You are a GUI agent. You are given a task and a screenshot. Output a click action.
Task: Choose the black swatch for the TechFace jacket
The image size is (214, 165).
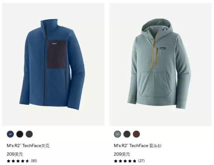(x=20, y=134)
